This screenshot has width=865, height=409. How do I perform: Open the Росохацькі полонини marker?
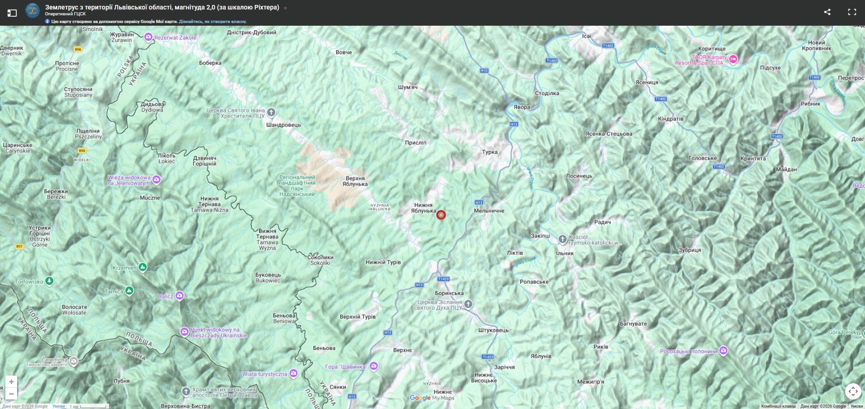coord(723,350)
